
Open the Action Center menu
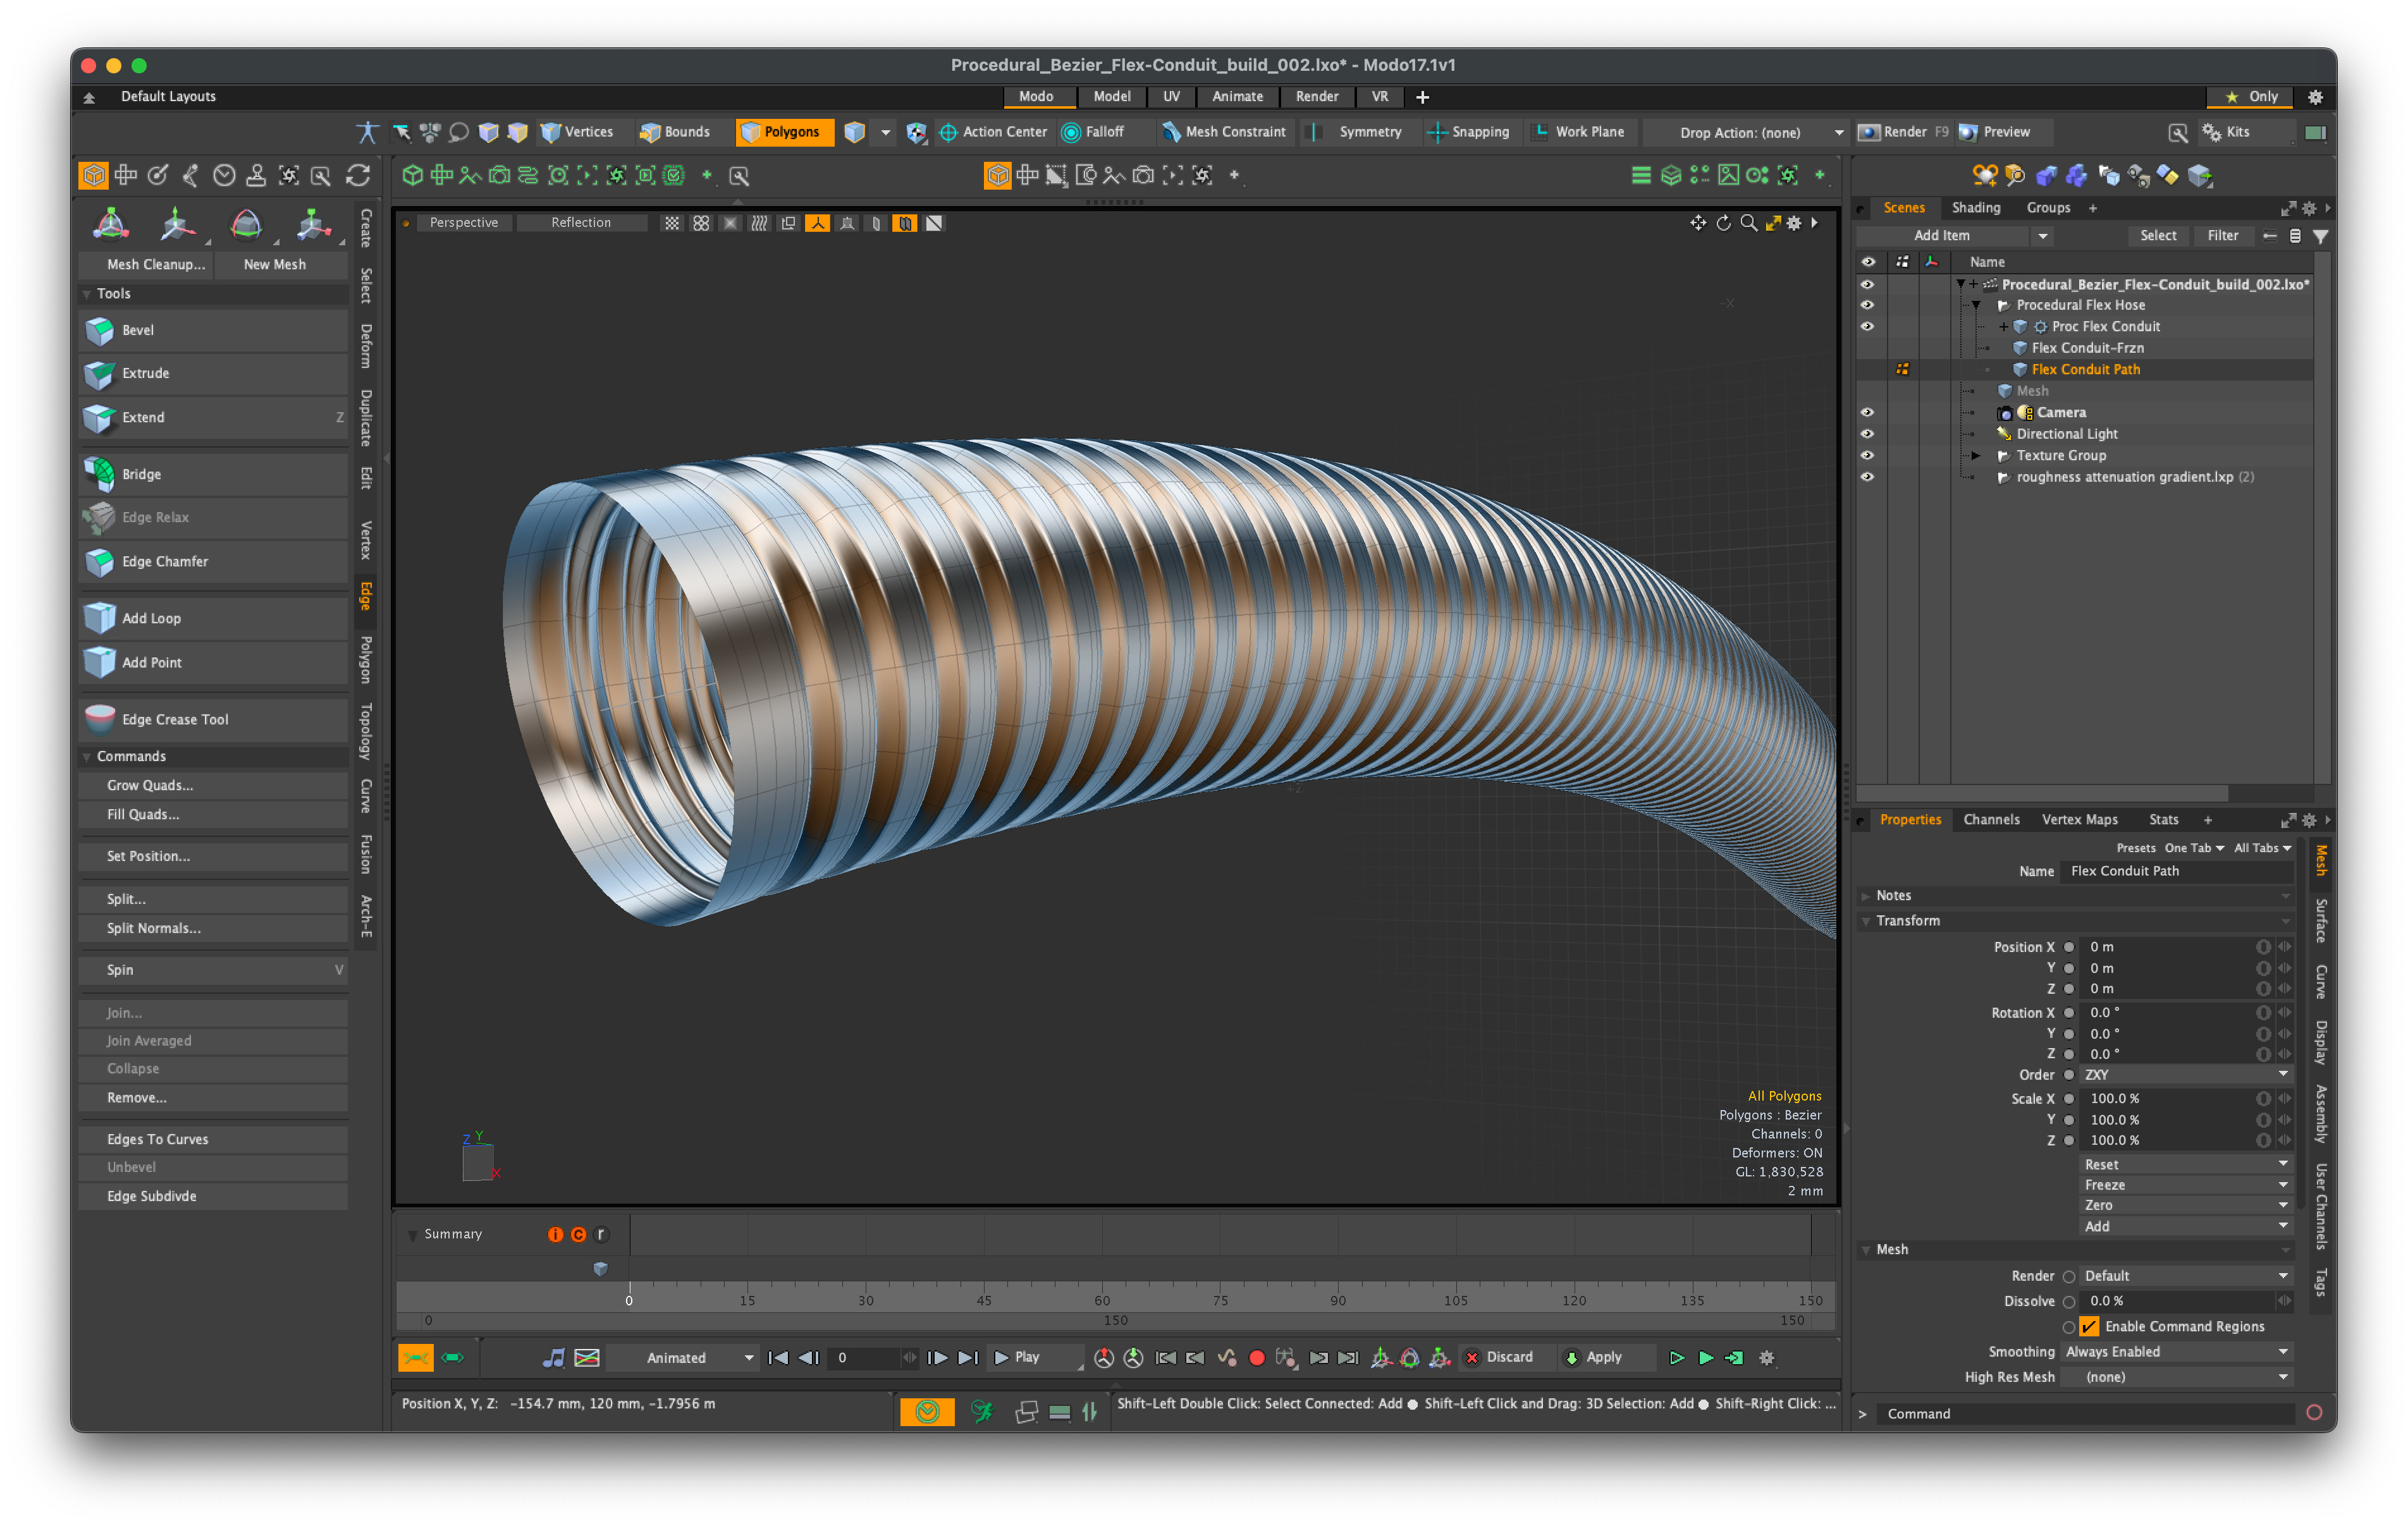coord(993,132)
